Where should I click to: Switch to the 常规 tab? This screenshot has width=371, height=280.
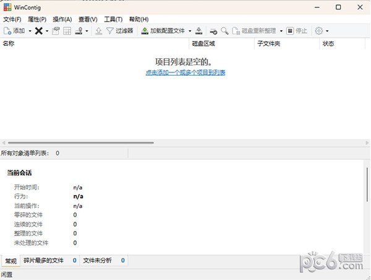11,261
